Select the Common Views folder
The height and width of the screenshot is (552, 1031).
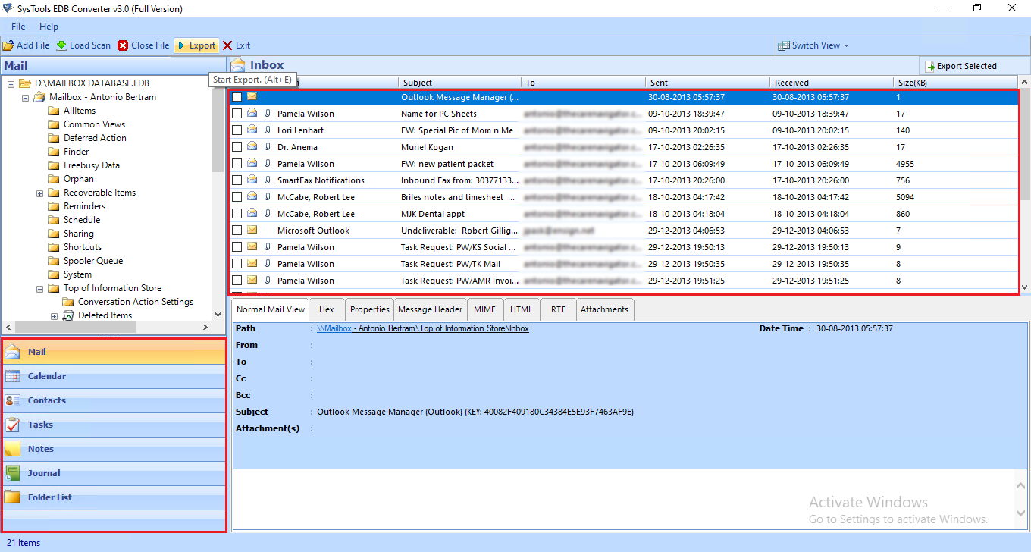pyautogui.click(x=87, y=124)
